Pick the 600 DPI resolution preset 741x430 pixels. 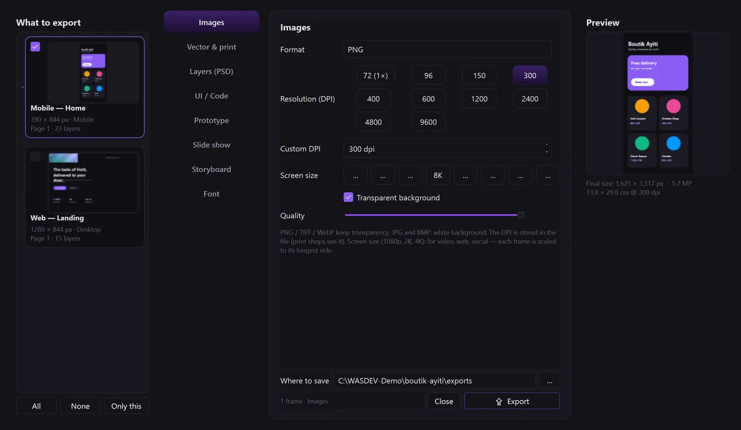point(428,99)
